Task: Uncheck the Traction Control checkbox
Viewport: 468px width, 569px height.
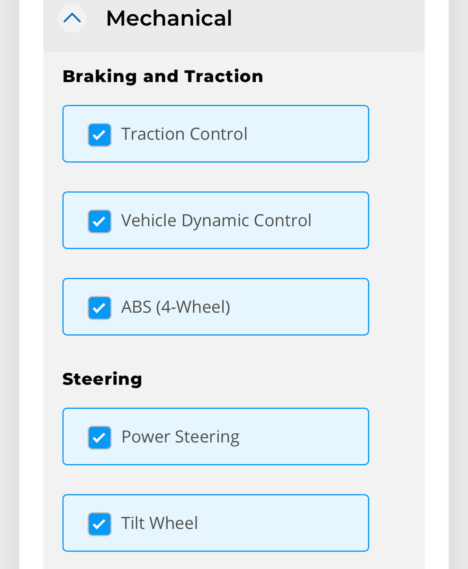Action: tap(99, 135)
